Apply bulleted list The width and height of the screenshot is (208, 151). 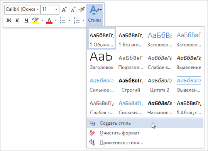click(x=63, y=20)
